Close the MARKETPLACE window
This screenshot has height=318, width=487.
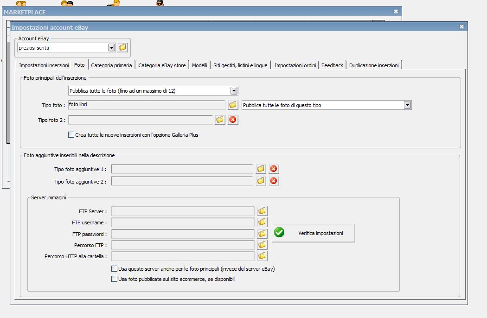pos(396,11)
